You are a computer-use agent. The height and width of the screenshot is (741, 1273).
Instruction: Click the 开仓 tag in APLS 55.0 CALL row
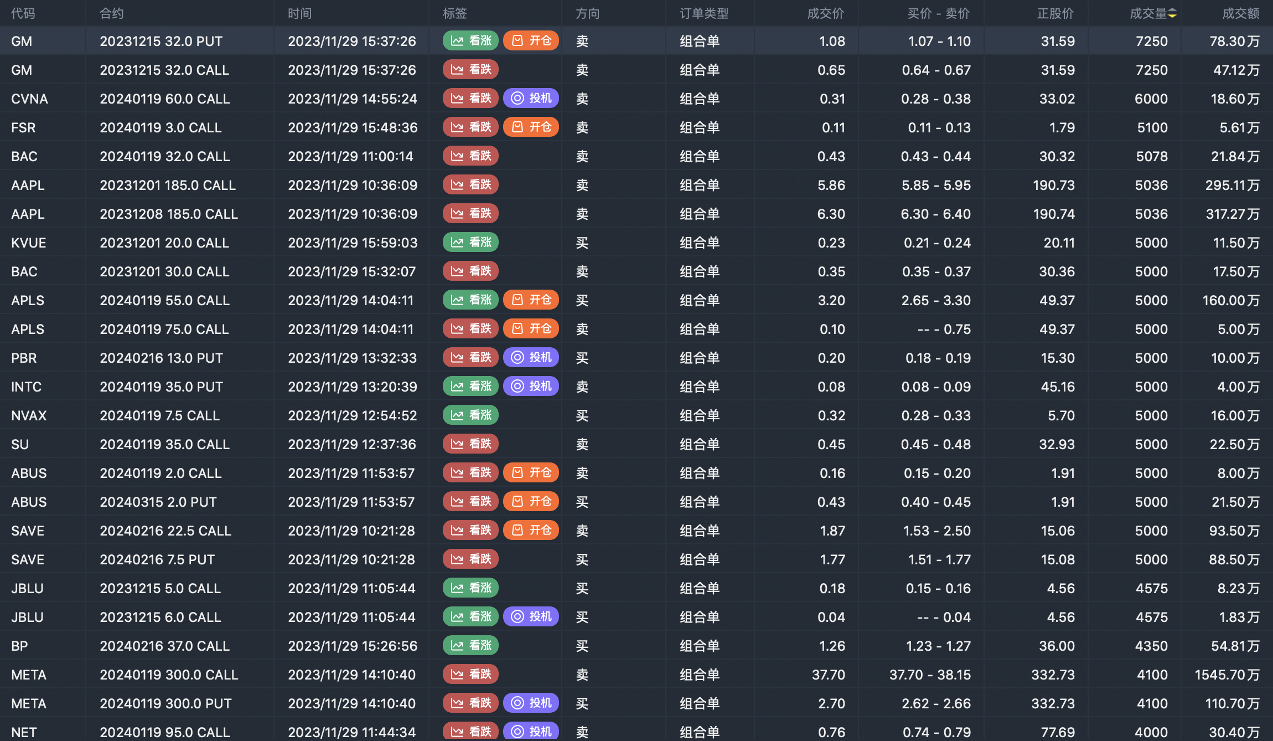(531, 300)
